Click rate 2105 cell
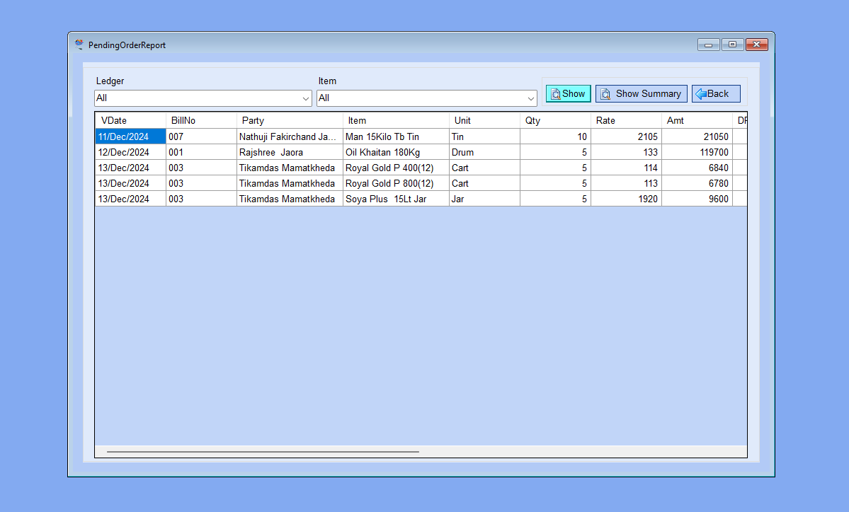Image resolution: width=849 pixels, height=512 pixels. pos(627,136)
